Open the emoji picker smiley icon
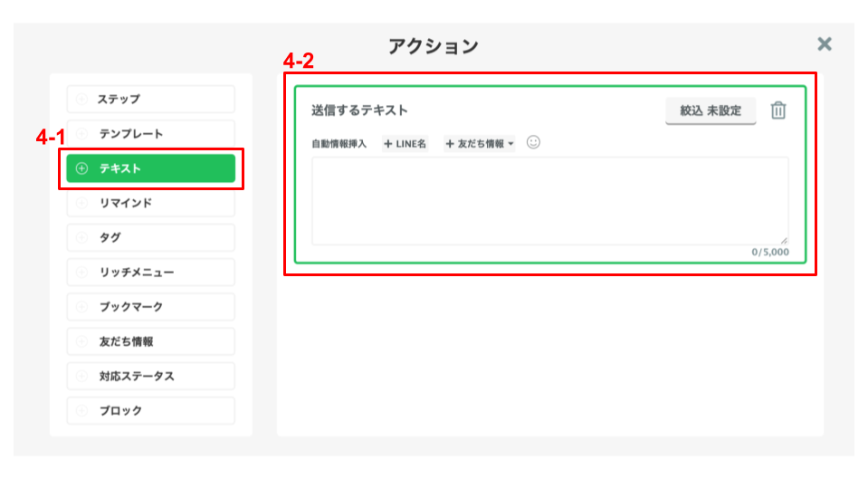868x479 pixels. pos(533,142)
